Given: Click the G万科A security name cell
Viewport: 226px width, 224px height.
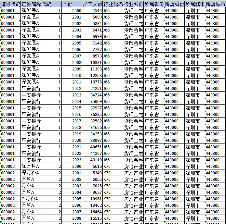Looking at the screenshot, I should tap(31, 199).
